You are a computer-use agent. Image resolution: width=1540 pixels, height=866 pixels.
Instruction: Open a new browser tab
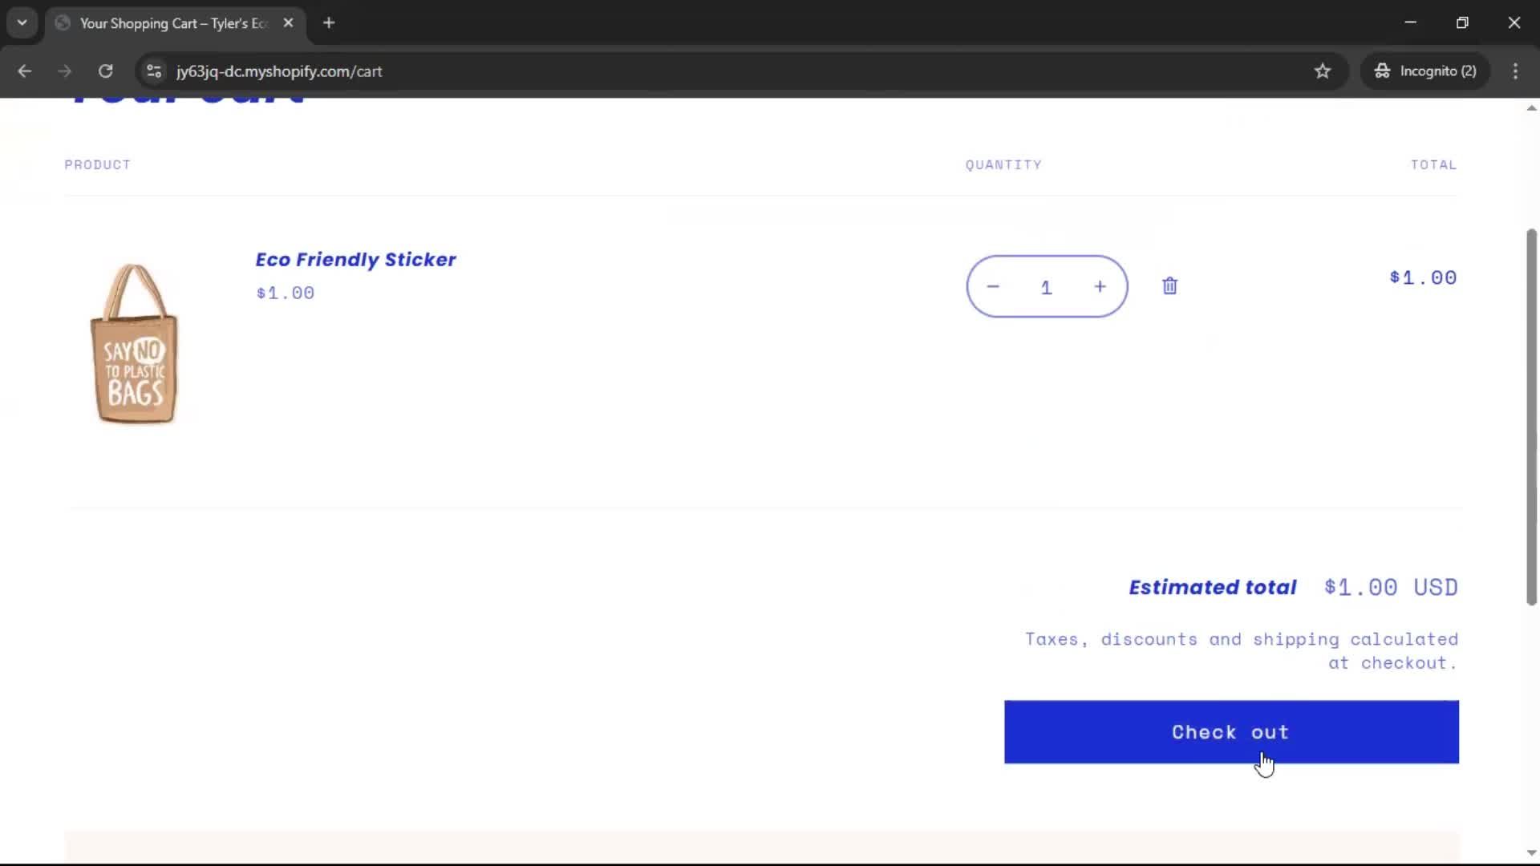click(x=329, y=23)
